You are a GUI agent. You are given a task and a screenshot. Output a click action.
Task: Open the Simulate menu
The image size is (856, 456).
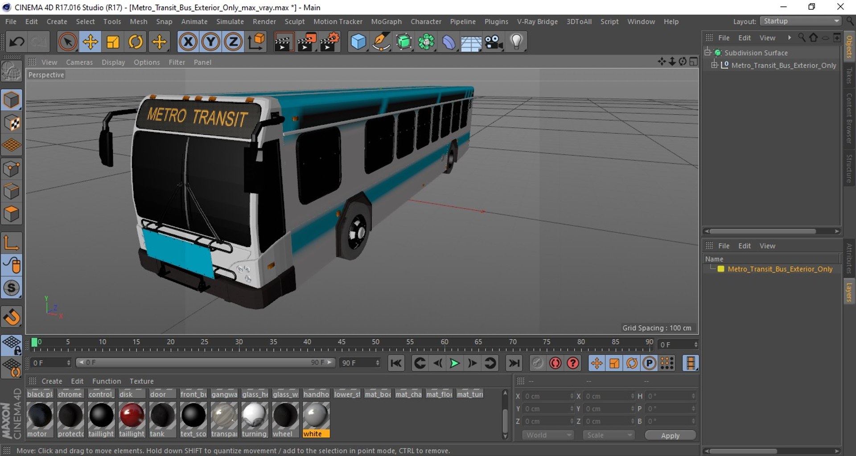(x=230, y=21)
